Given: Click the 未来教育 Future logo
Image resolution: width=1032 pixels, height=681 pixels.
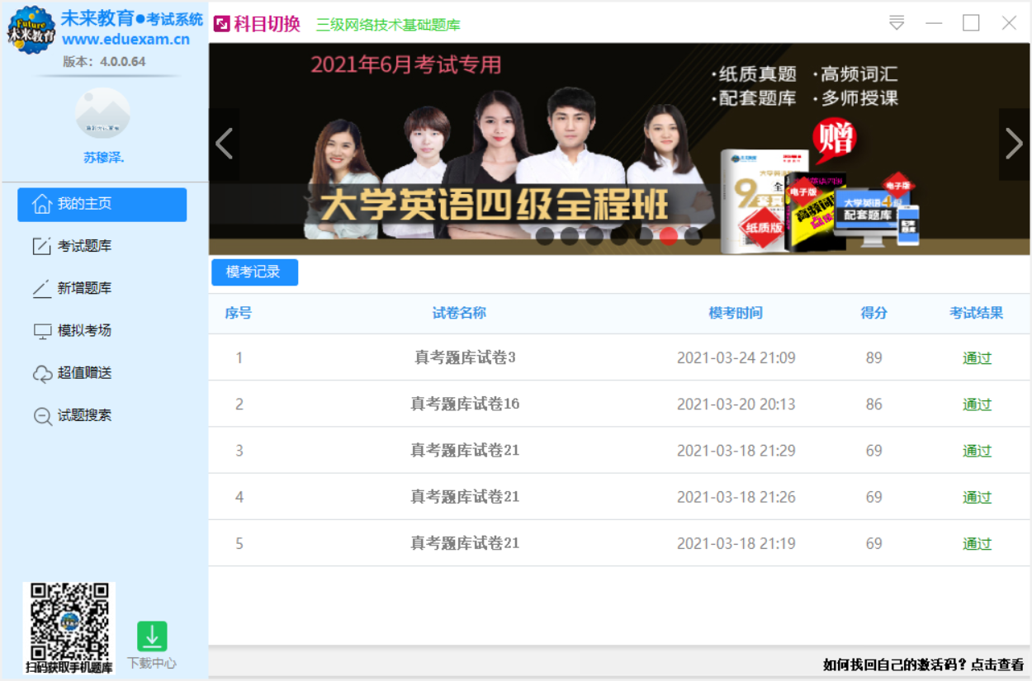Looking at the screenshot, I should tap(31, 30).
